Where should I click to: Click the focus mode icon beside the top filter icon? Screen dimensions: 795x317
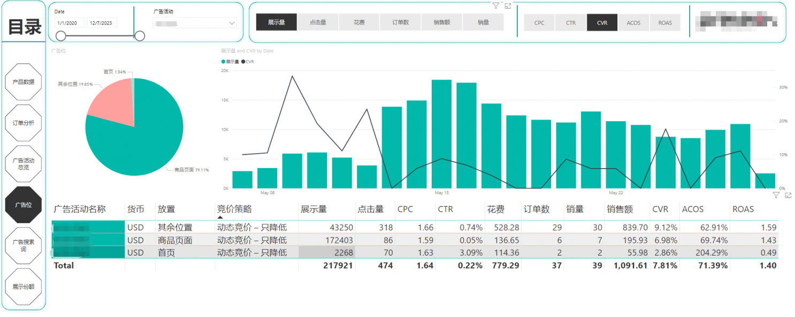[x=508, y=6]
